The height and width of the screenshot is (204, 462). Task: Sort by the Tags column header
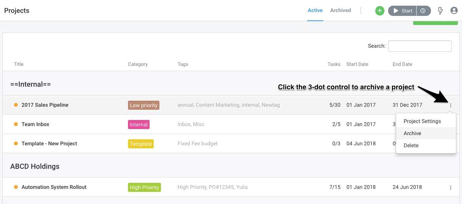[x=183, y=64]
